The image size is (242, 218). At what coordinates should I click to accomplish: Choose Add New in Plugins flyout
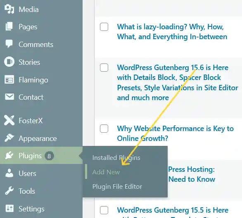click(106, 172)
